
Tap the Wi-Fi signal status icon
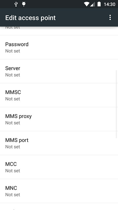coord(87,4)
